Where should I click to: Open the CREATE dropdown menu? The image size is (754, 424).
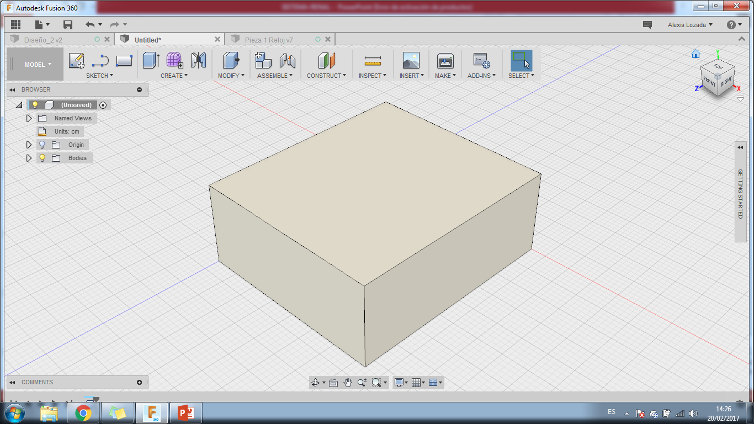pyautogui.click(x=174, y=76)
